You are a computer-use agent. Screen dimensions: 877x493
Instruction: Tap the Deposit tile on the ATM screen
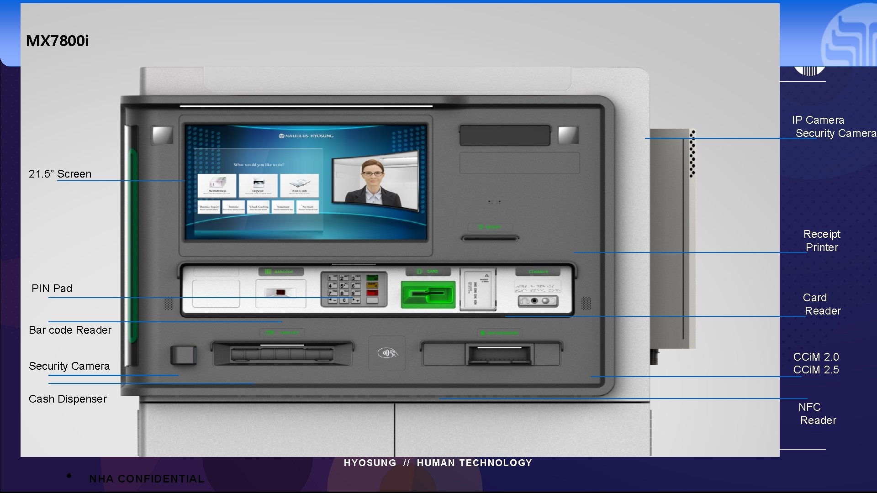[258, 184]
